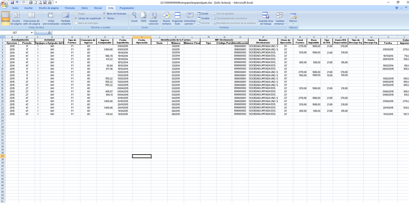Screen dimensions: 409x203
Task: Switch to Diseño de página view
Action: tap(16, 18)
